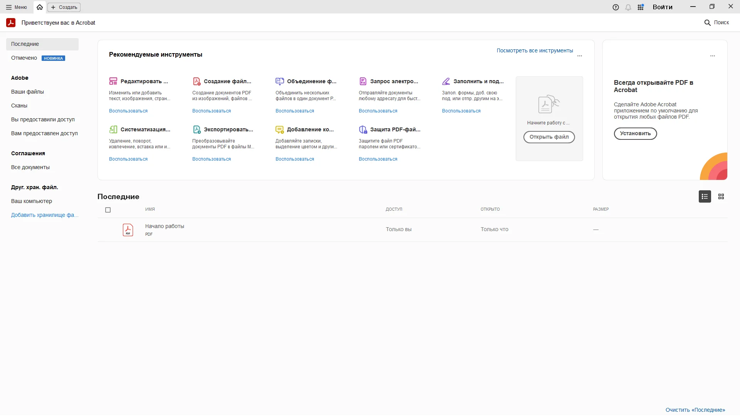Click the Create PDF tool icon
Image resolution: width=740 pixels, height=416 pixels.
pos(197,81)
